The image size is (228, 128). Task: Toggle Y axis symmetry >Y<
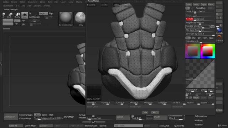(x=23, y=21)
